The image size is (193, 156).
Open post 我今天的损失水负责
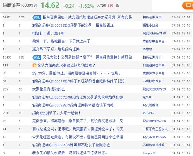tap(70, 153)
